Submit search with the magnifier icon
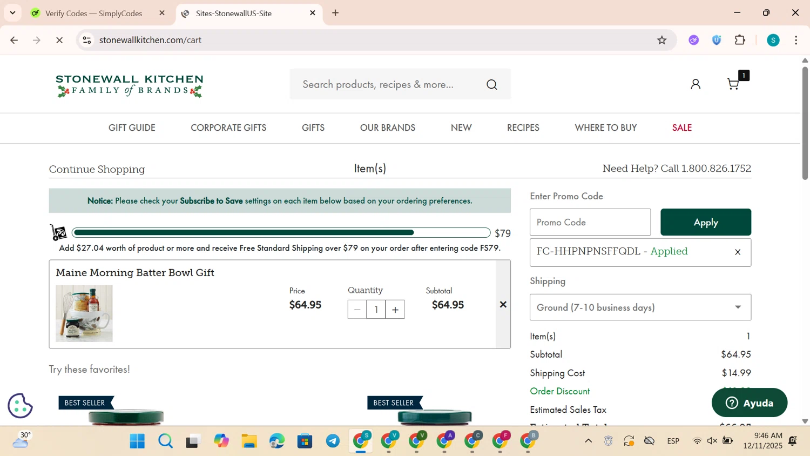Viewport: 810px width, 456px height. click(492, 84)
